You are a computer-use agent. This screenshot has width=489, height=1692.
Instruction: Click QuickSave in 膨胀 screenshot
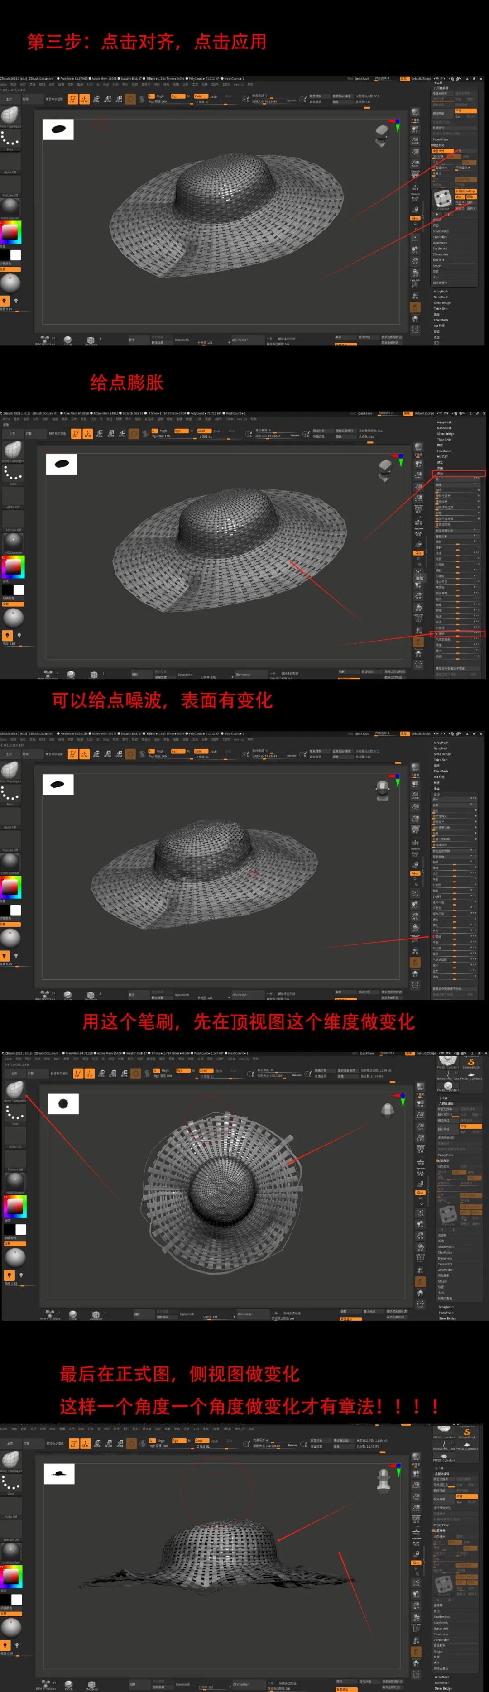point(365,413)
